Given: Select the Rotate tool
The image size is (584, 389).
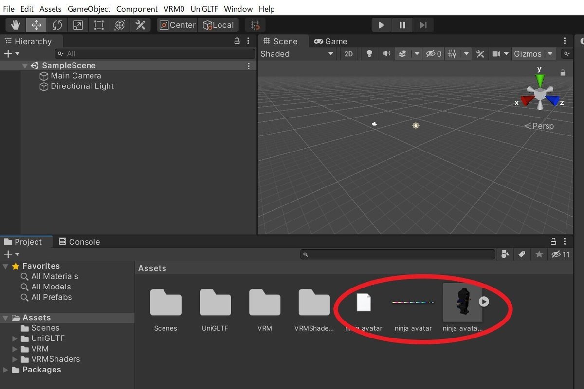Looking at the screenshot, I should point(57,25).
